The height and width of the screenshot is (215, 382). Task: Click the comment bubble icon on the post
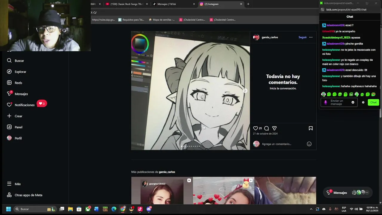point(267,128)
